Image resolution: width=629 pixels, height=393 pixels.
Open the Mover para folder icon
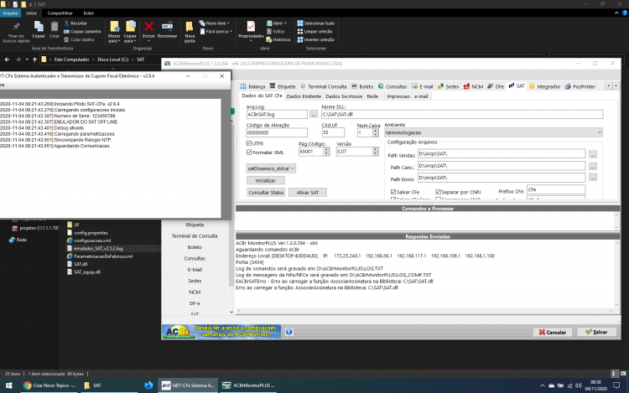(x=114, y=27)
